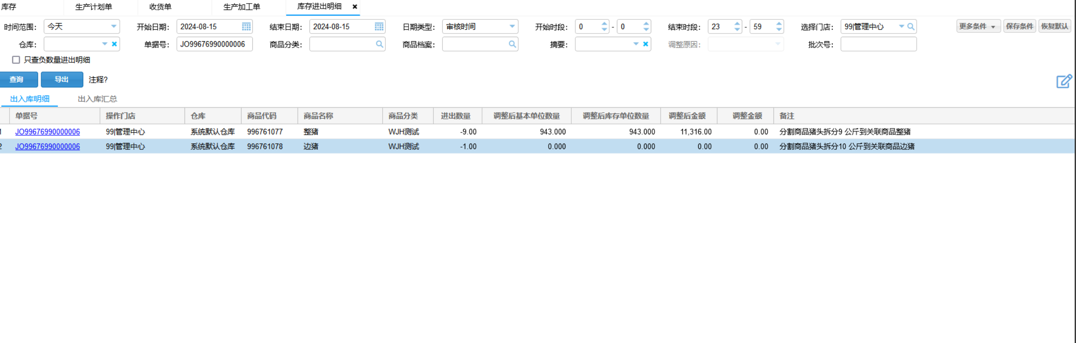Image resolution: width=1076 pixels, height=343 pixels.
Task: Expand the 日期类型 dropdown showing 审核时间
Action: click(x=512, y=27)
